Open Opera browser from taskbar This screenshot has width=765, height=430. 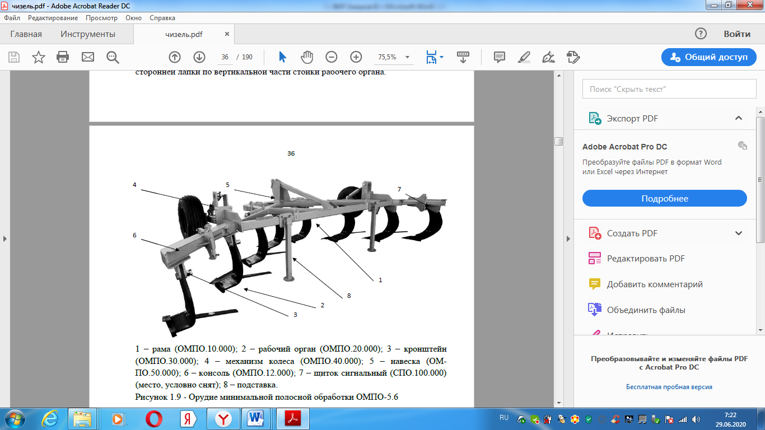point(153,418)
